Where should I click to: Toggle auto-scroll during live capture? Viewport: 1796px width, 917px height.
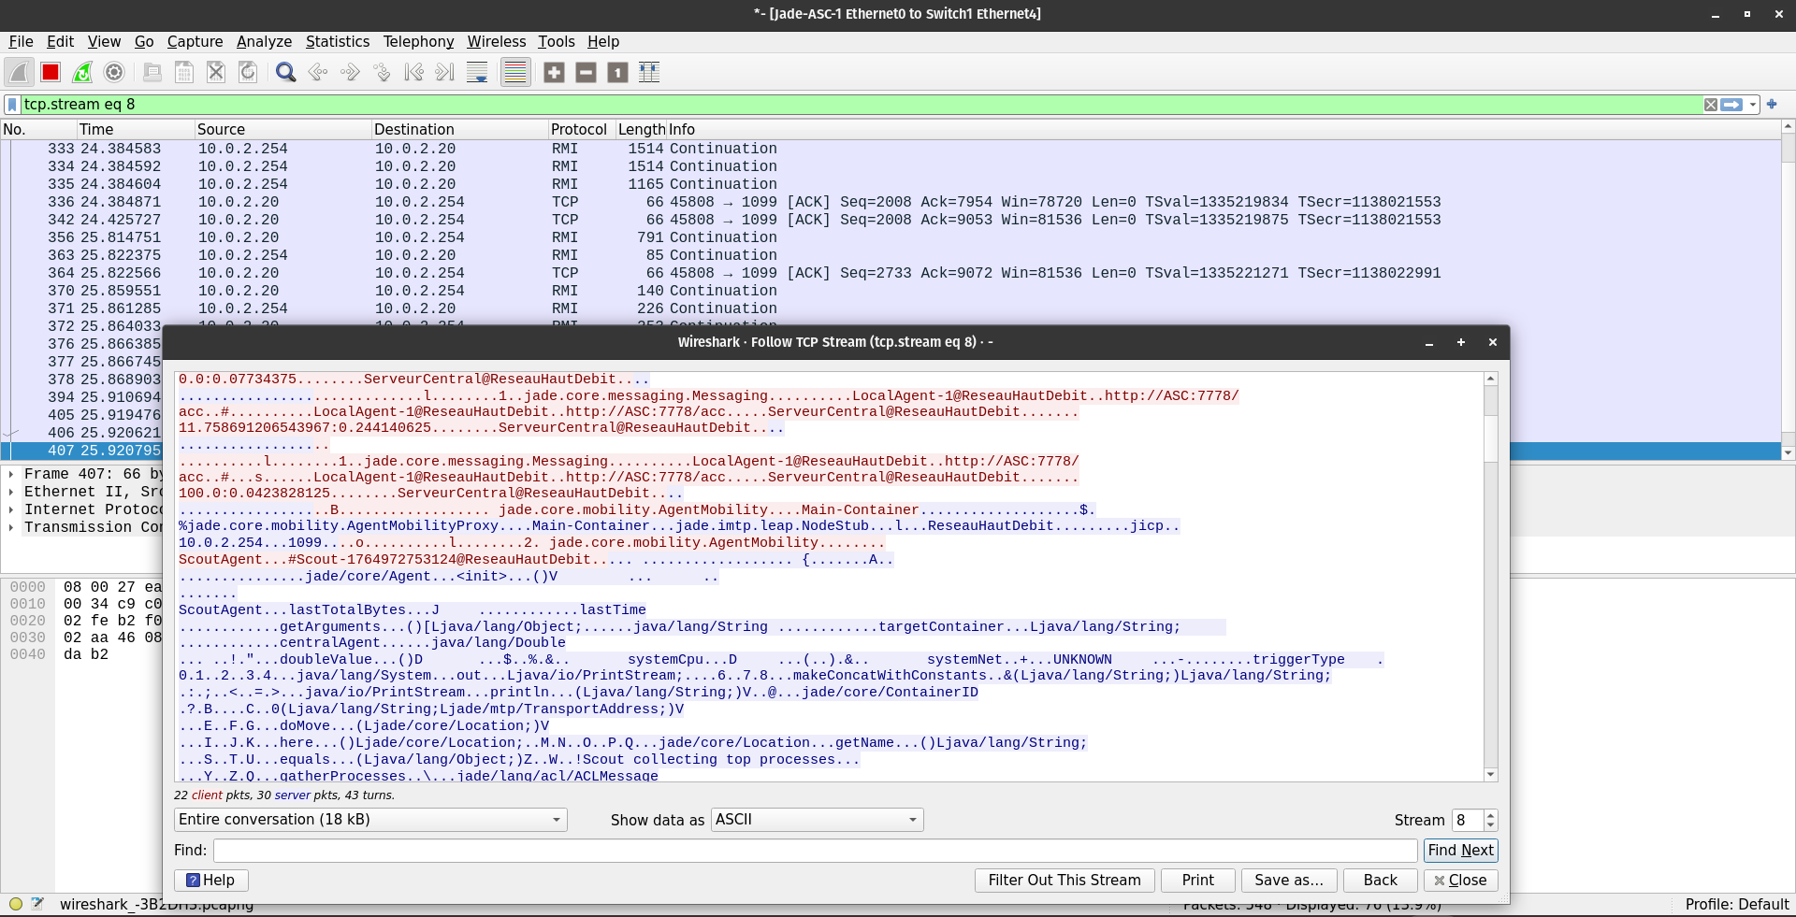coord(477,73)
